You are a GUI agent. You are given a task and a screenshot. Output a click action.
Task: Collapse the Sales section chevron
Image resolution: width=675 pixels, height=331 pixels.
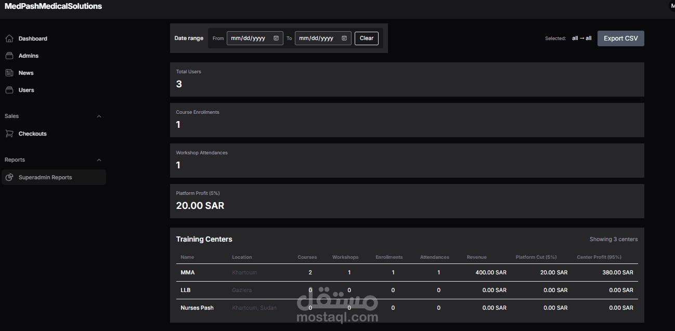coord(99,116)
